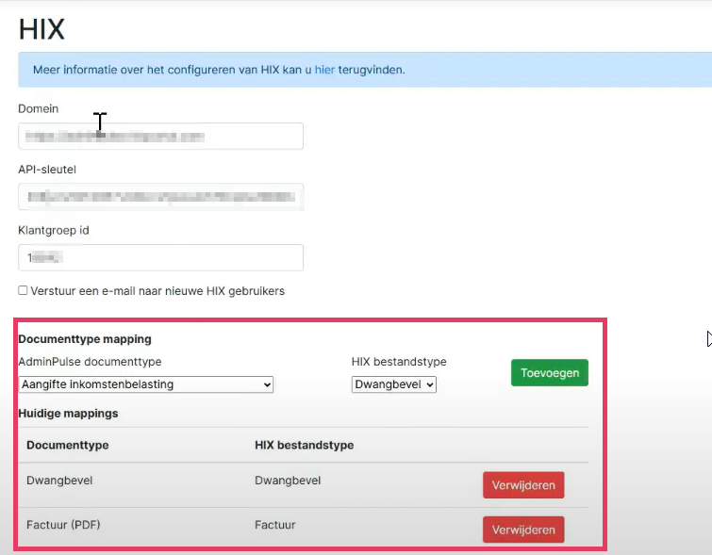This screenshot has height=555, width=712.
Task: Click the 'AdminPulse documenttype' label
Action: click(90, 362)
